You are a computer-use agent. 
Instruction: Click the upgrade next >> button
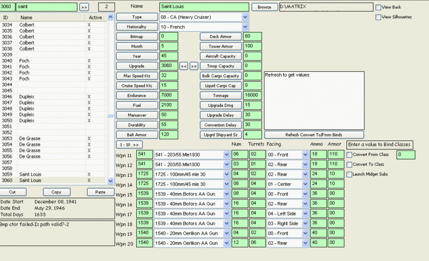(194, 66)
